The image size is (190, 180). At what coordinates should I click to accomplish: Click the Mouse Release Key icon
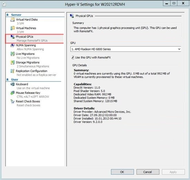(x=12, y=93)
